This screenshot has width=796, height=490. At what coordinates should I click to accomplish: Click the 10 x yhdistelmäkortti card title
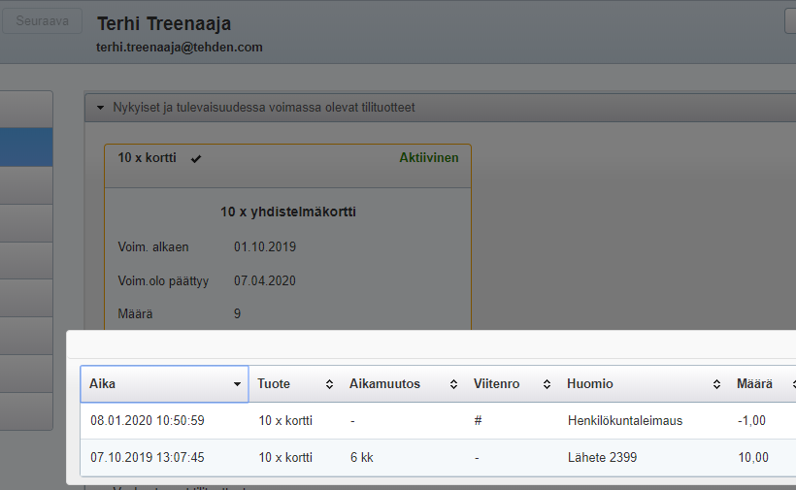coord(287,212)
